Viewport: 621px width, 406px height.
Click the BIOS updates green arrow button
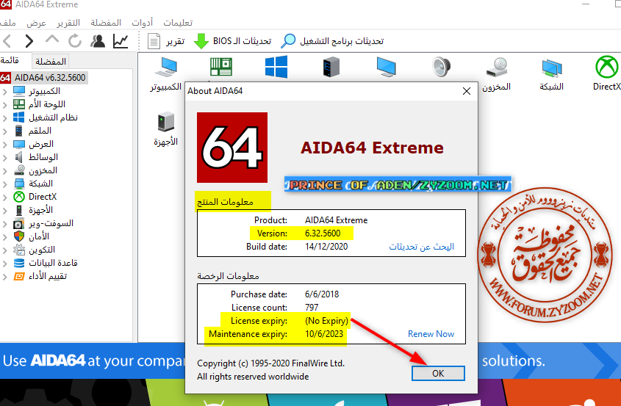click(x=232, y=41)
